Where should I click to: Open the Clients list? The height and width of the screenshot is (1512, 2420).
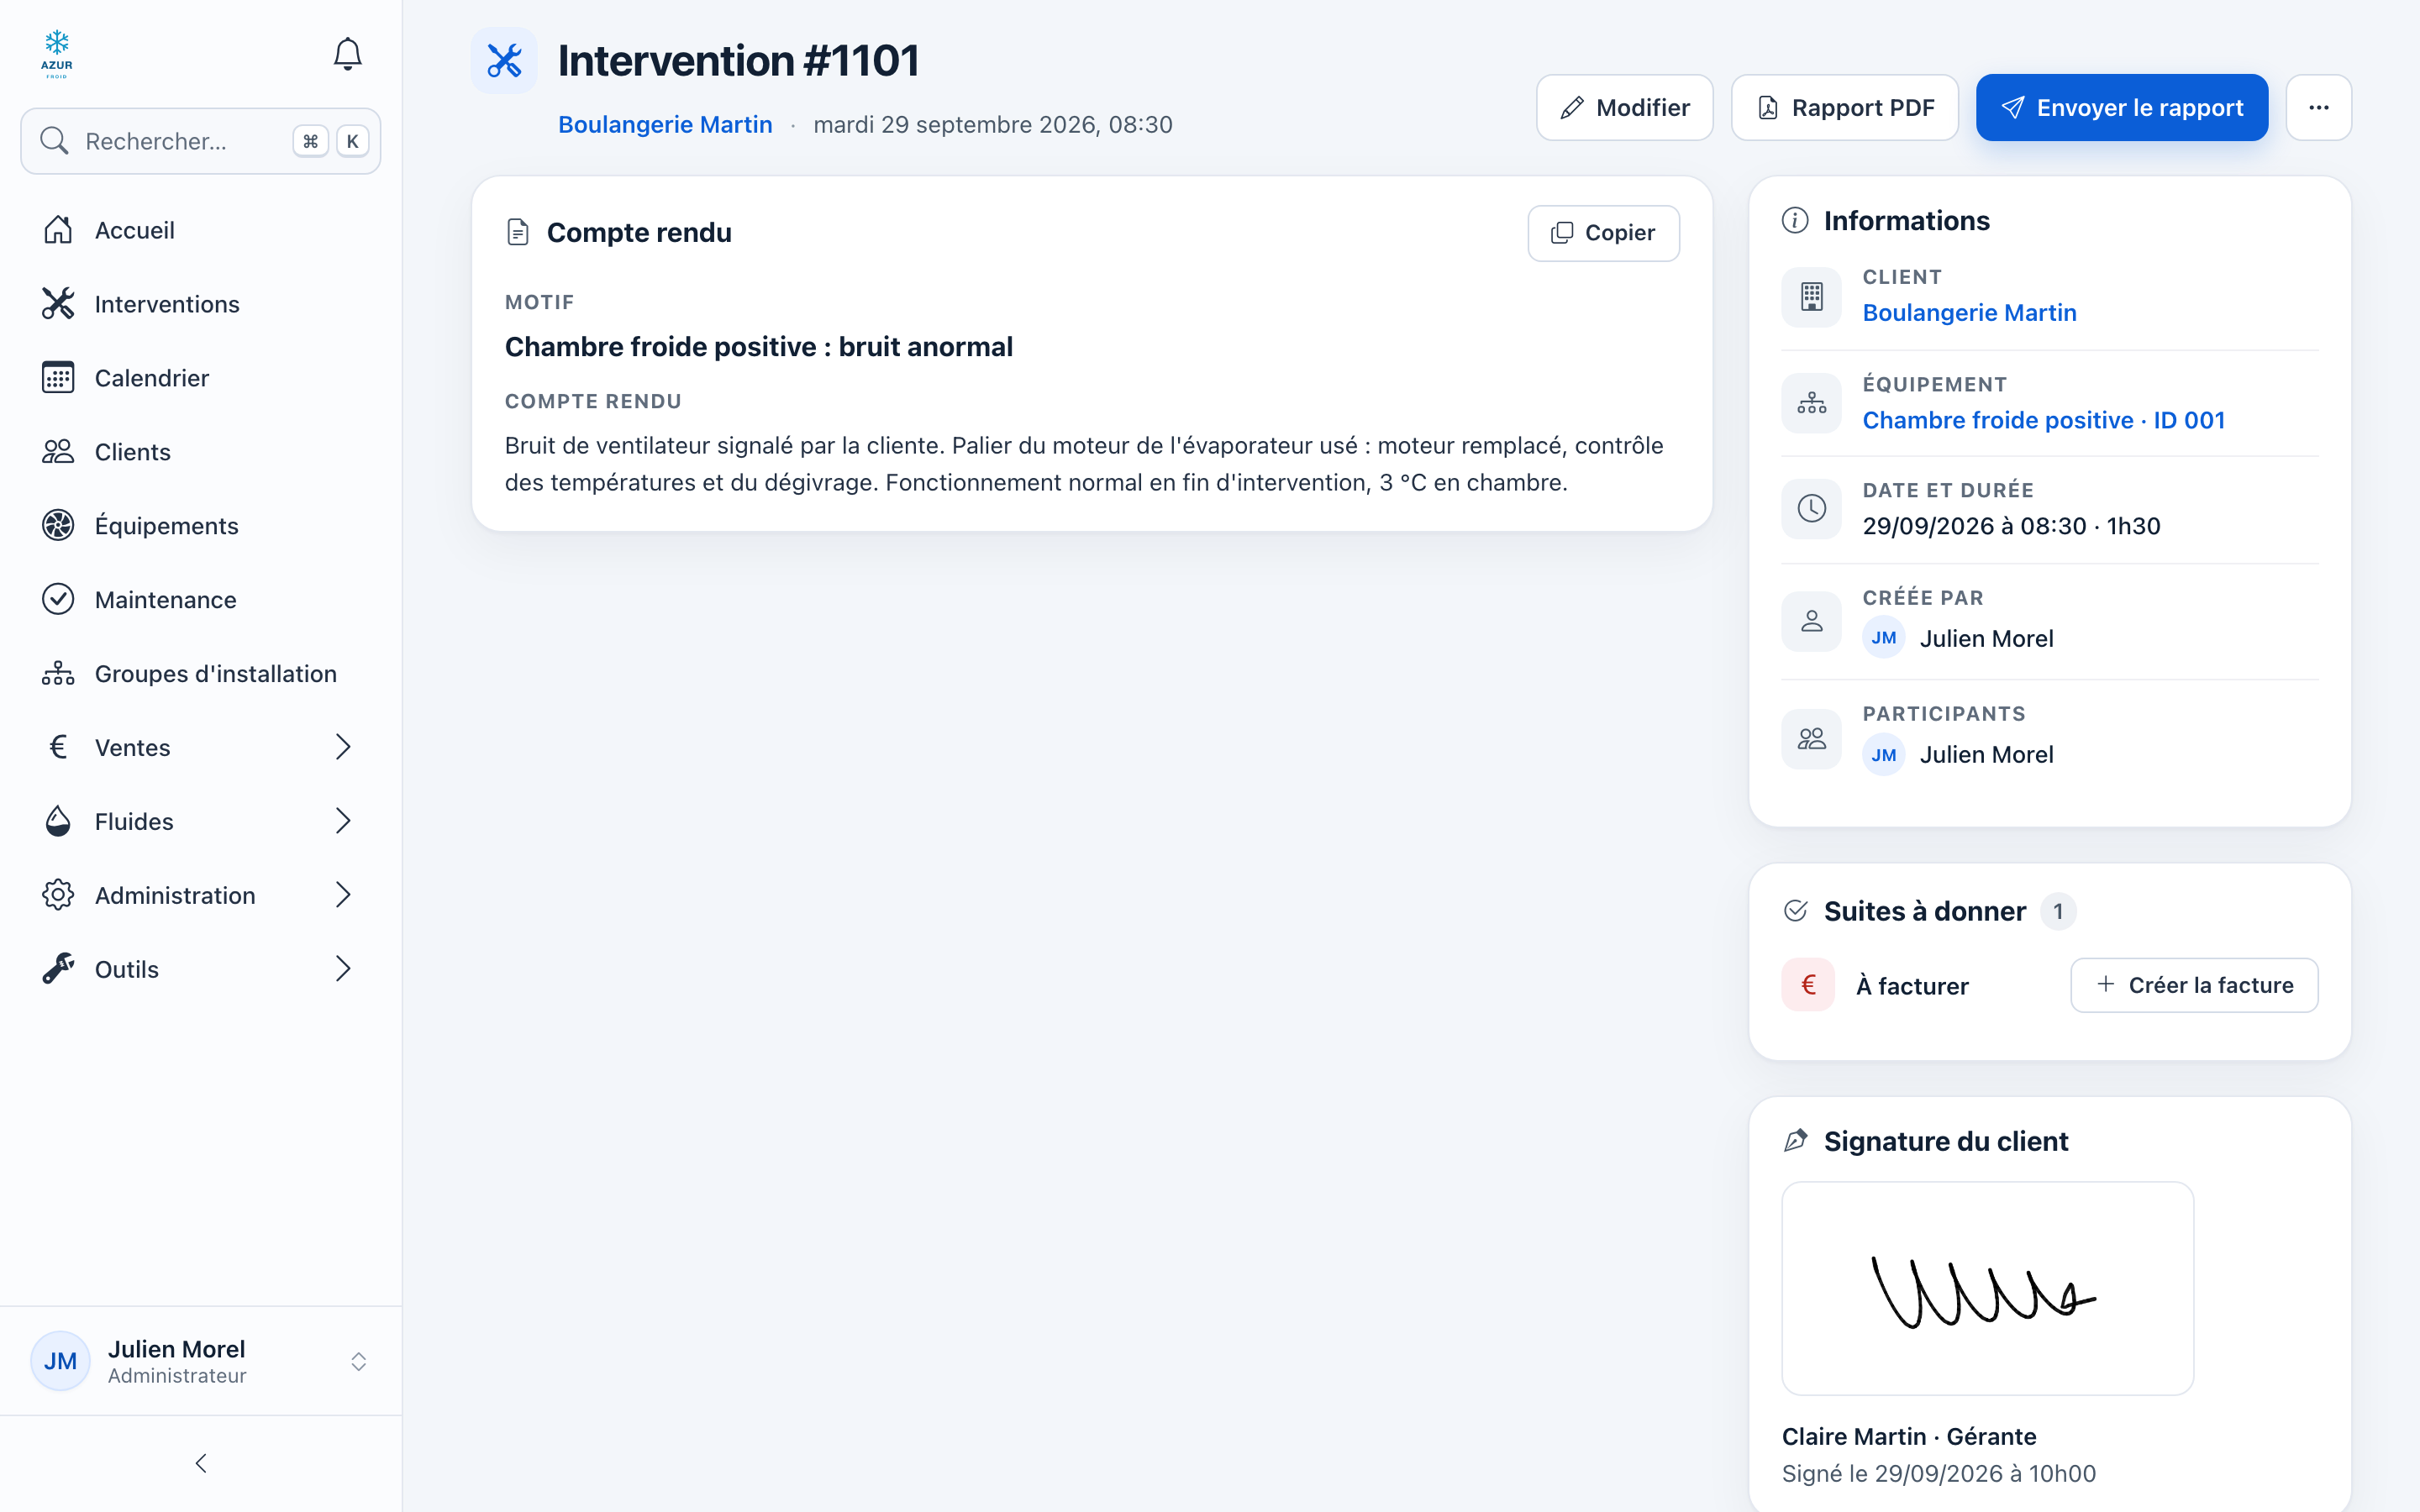200,452
